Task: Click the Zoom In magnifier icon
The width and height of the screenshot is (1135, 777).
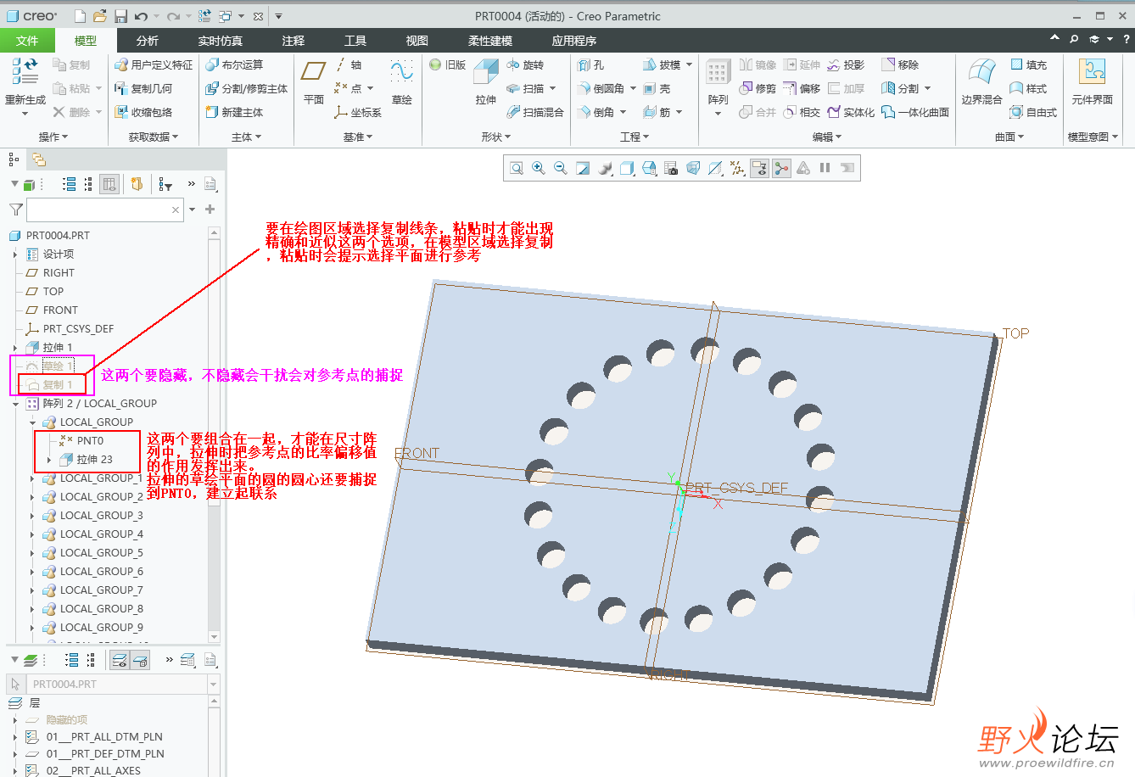Action: (x=538, y=168)
